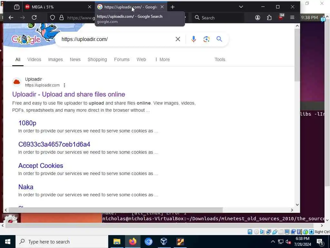Reload the current page
This screenshot has height=248, width=330.
pos(34,18)
